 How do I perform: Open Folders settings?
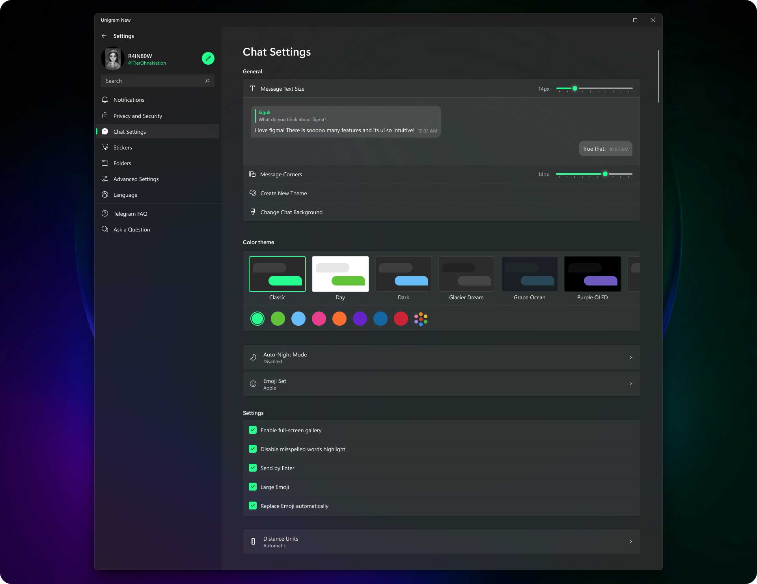click(158, 163)
